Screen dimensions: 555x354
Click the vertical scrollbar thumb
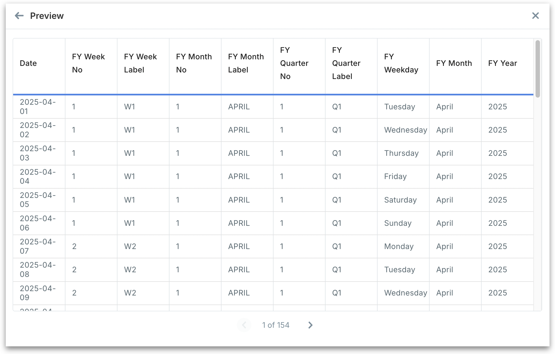pyautogui.click(x=537, y=69)
